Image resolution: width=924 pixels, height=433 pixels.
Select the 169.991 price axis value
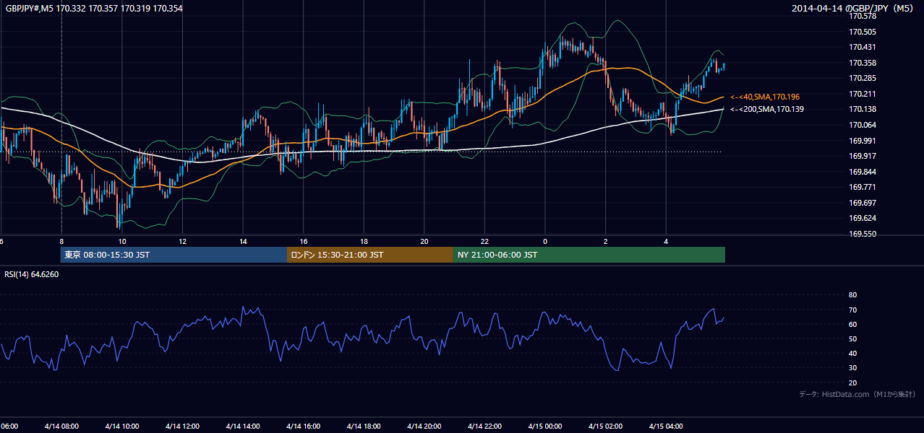click(x=863, y=141)
